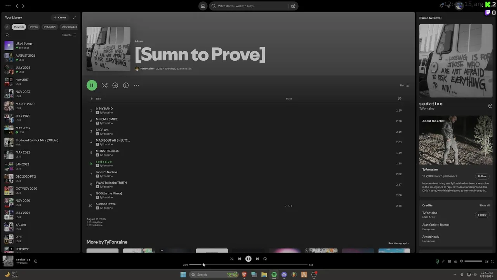Open the album cover art thumbnail
497x280 pixels.
pos(108,49)
